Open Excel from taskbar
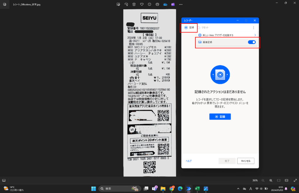The width and height of the screenshot is (299, 193). pyautogui.click(x=197, y=189)
